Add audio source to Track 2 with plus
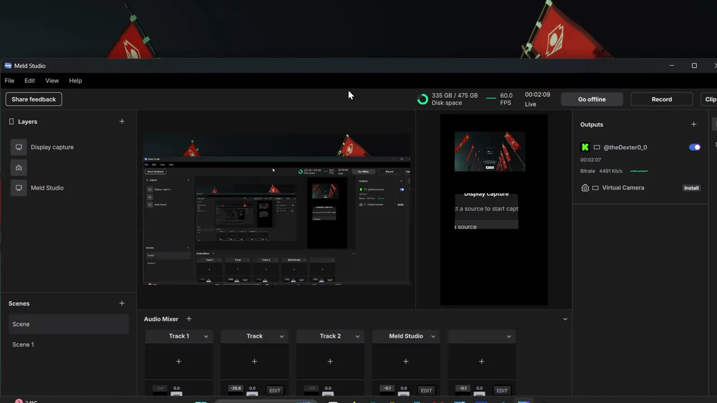Viewport: 717px width, 403px height. coord(330,362)
